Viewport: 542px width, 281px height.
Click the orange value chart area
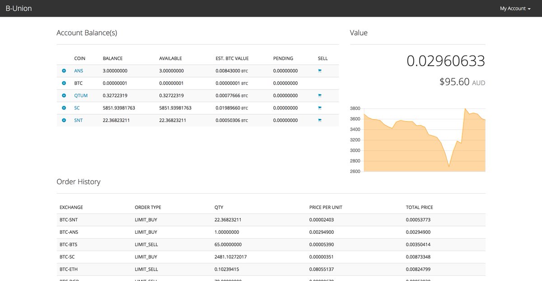425,144
